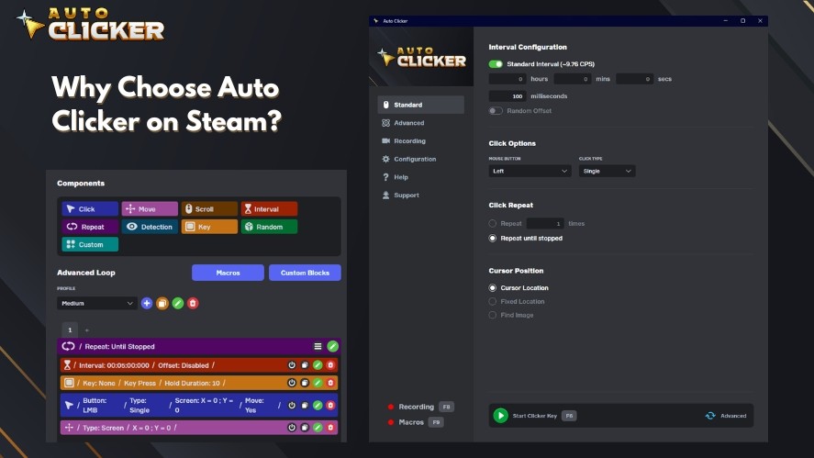Add the Random component block
This screenshot has height=458, width=814.
click(x=269, y=227)
